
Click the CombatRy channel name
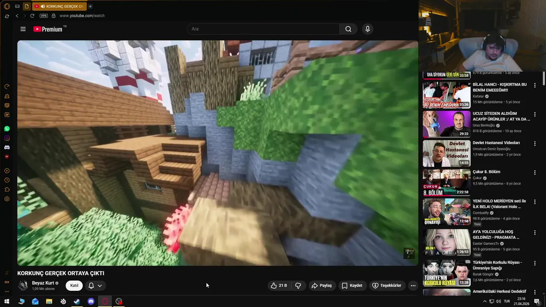pyautogui.click(x=480, y=213)
